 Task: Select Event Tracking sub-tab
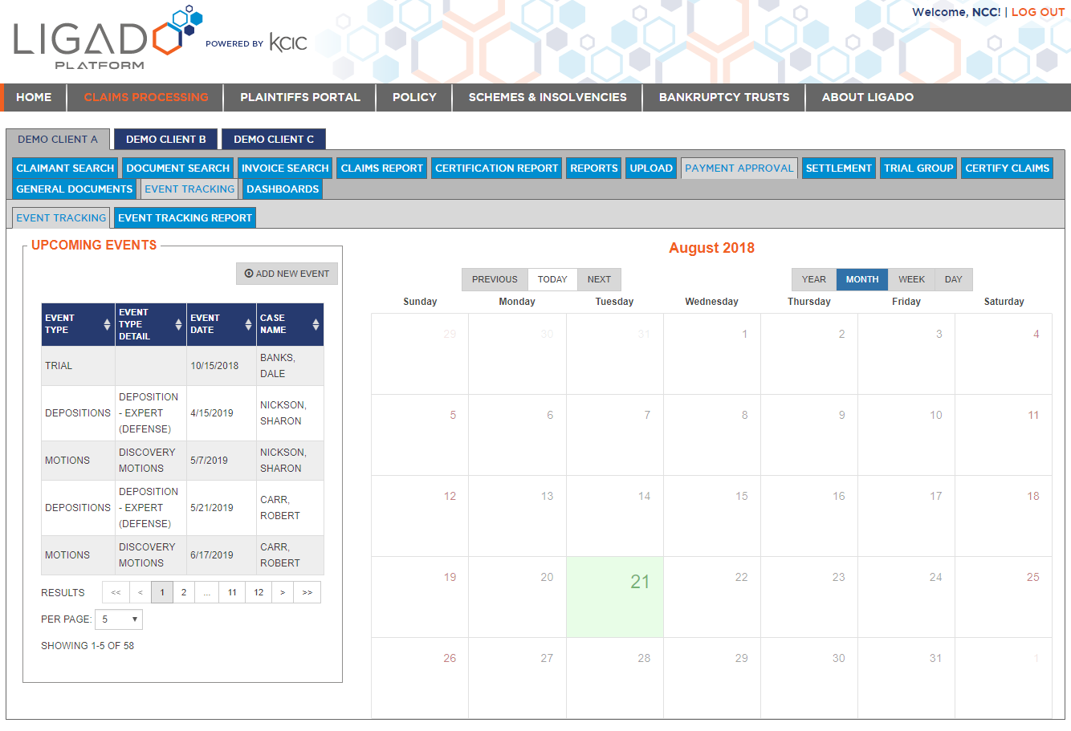61,217
